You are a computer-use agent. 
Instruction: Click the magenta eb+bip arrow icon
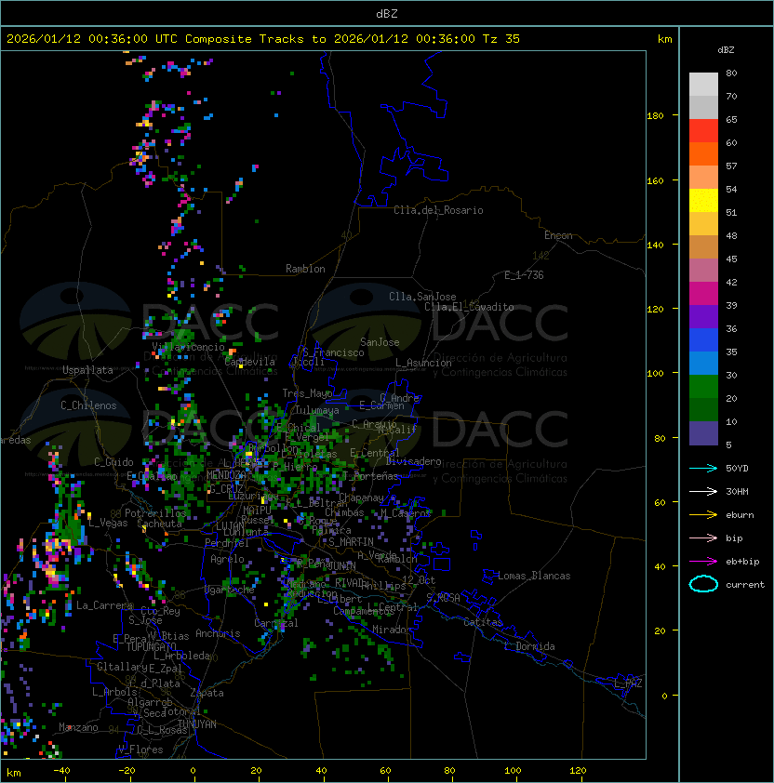click(x=703, y=561)
